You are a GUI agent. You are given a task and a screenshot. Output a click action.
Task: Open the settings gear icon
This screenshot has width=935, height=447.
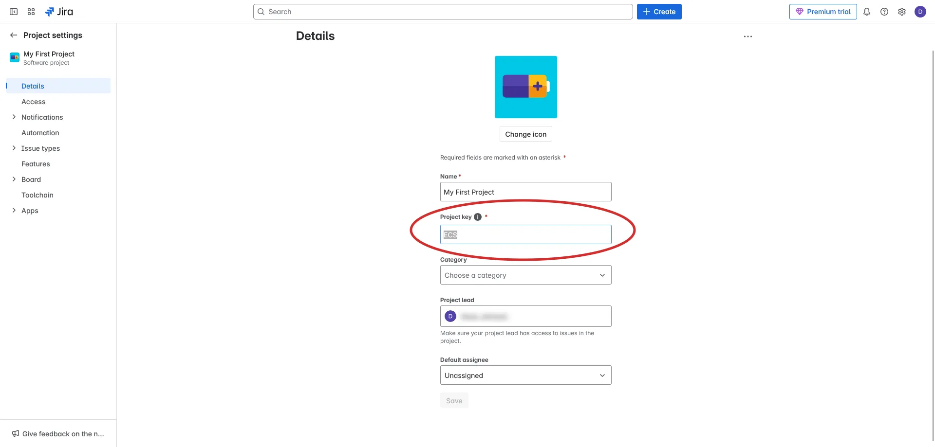902,12
